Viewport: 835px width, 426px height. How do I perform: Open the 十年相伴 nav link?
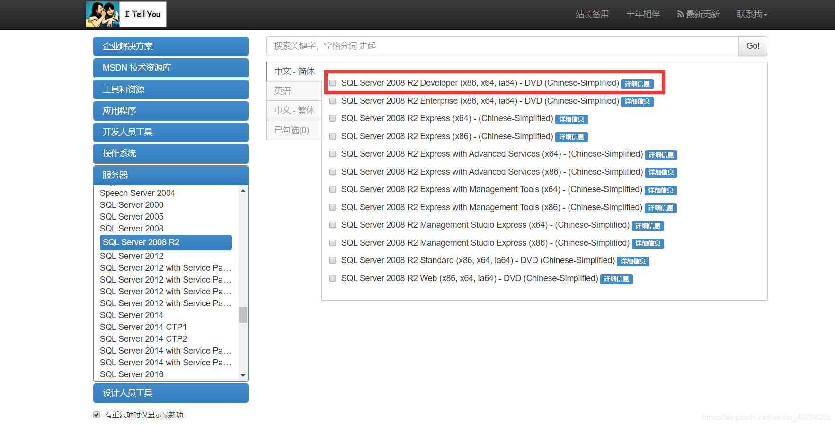point(643,14)
